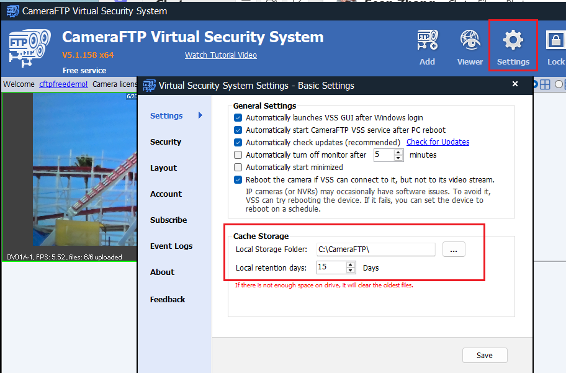Click the Save button

[485, 356]
